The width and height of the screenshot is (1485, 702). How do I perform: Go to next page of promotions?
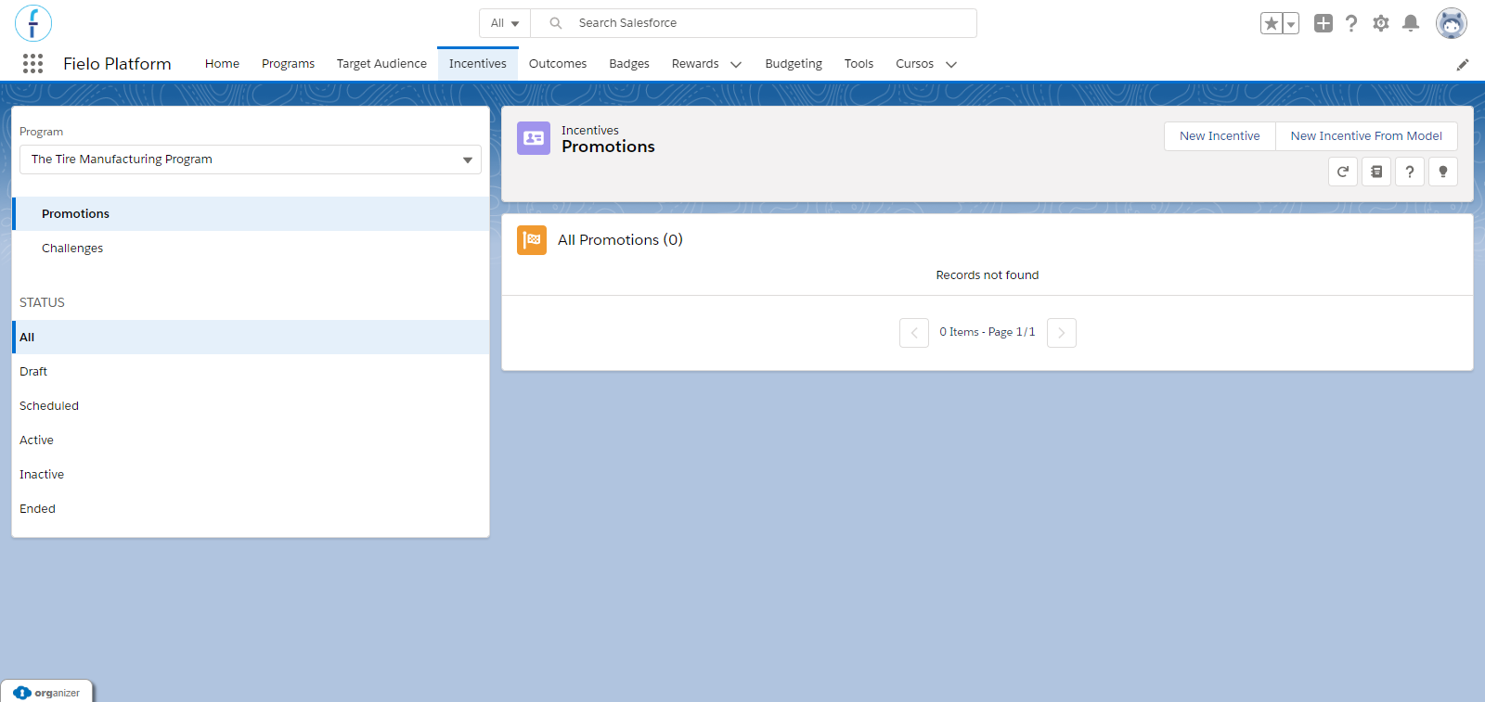pos(1062,333)
